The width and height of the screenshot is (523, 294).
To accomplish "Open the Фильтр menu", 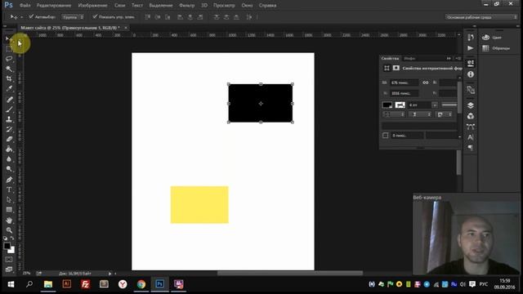I will click(x=186, y=6).
